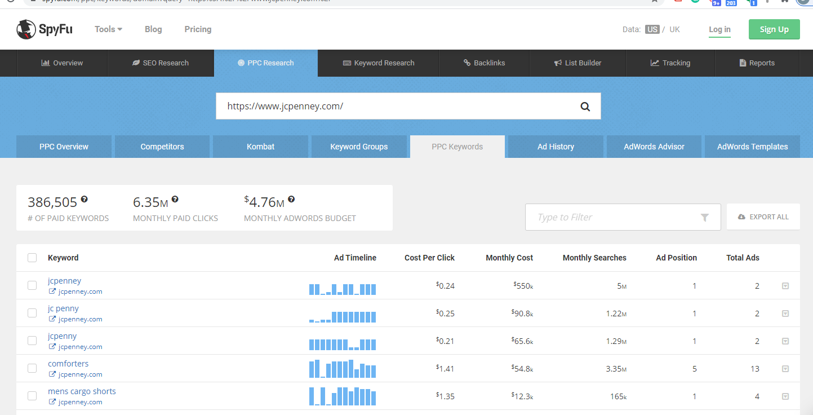Image resolution: width=813 pixels, height=415 pixels.
Task: Check the jcpenny row checkbox
Action: [32, 341]
